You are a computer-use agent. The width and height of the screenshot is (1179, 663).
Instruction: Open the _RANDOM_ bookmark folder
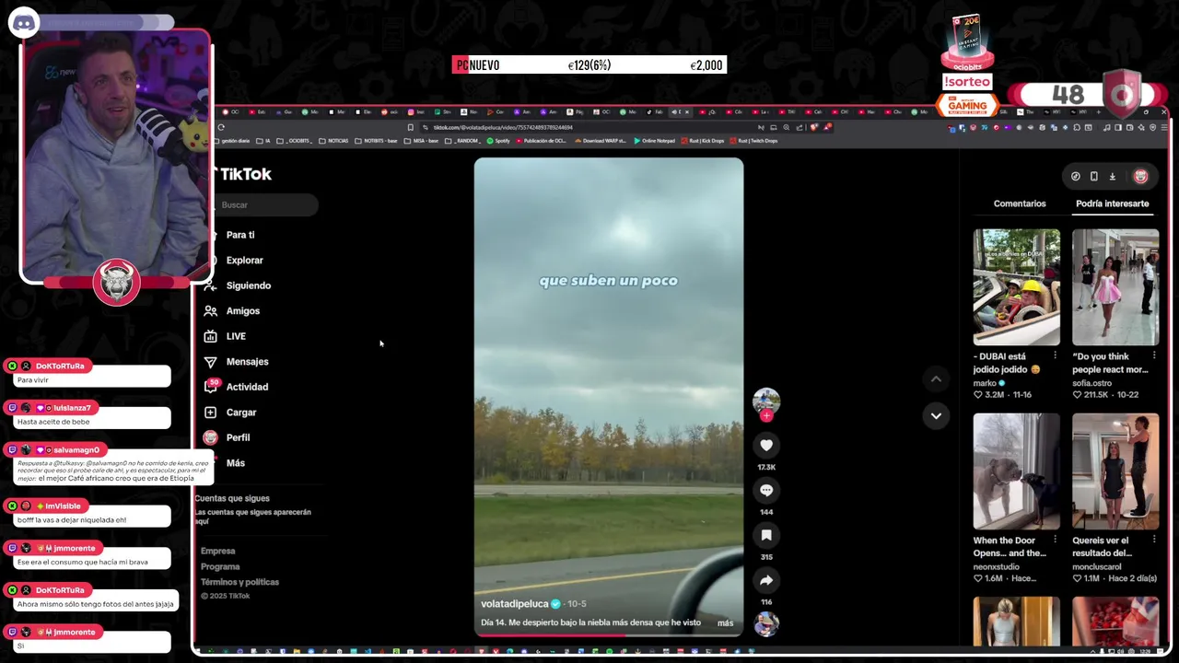(462, 141)
